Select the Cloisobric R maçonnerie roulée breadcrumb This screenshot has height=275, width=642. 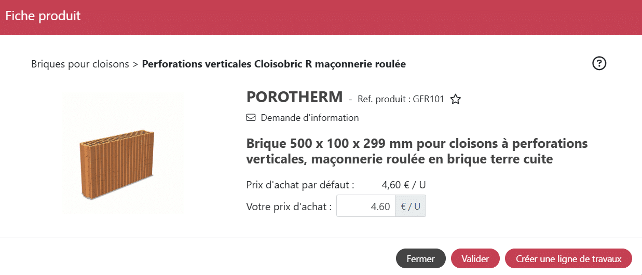coord(274,64)
